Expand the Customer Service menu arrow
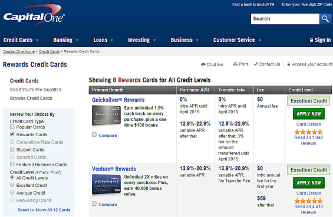The width and height of the screenshot is (333, 217). pyautogui.click(x=259, y=40)
